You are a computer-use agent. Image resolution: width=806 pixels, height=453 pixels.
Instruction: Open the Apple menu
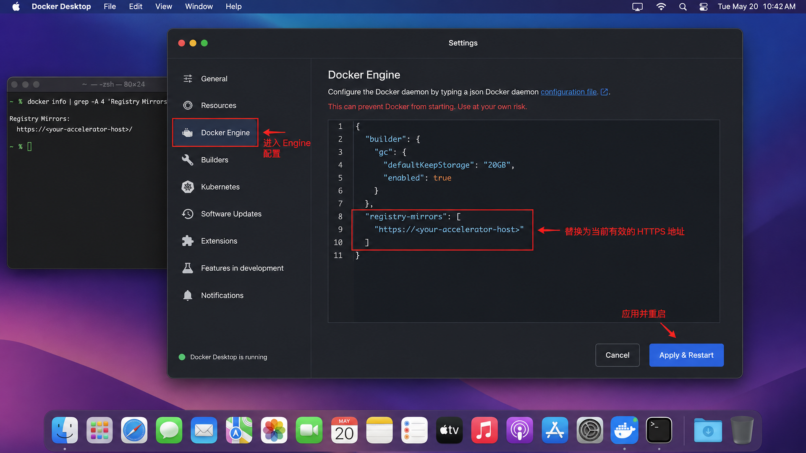pyautogui.click(x=16, y=6)
